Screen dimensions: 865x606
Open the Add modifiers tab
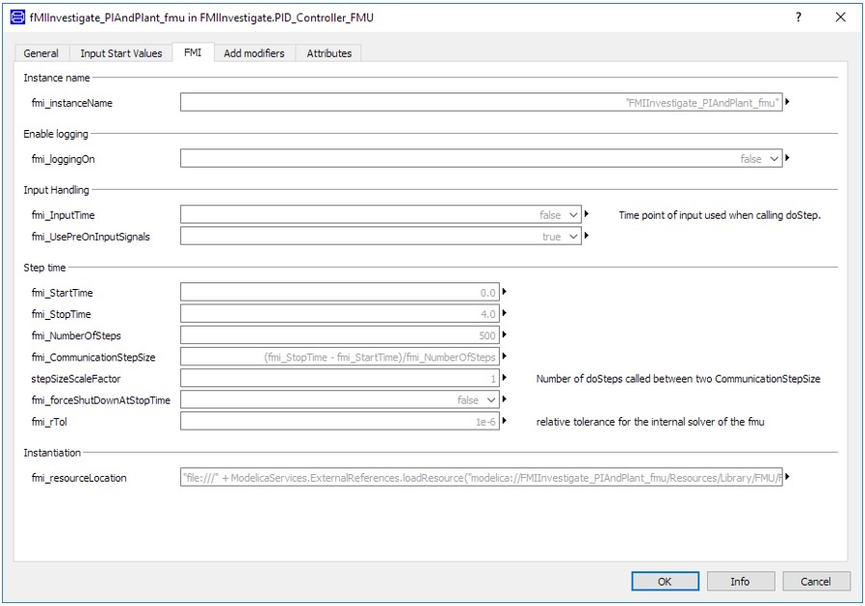pos(254,53)
